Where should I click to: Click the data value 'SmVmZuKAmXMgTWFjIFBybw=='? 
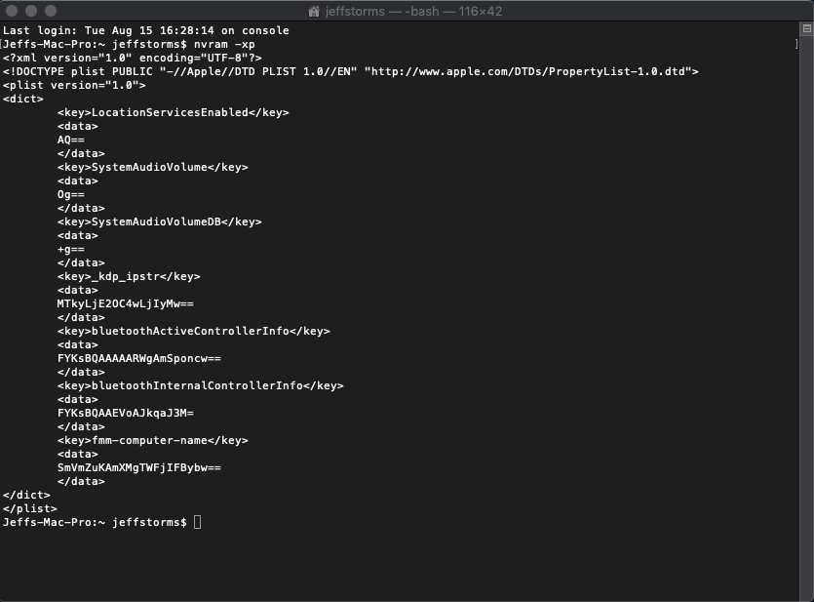138,467
